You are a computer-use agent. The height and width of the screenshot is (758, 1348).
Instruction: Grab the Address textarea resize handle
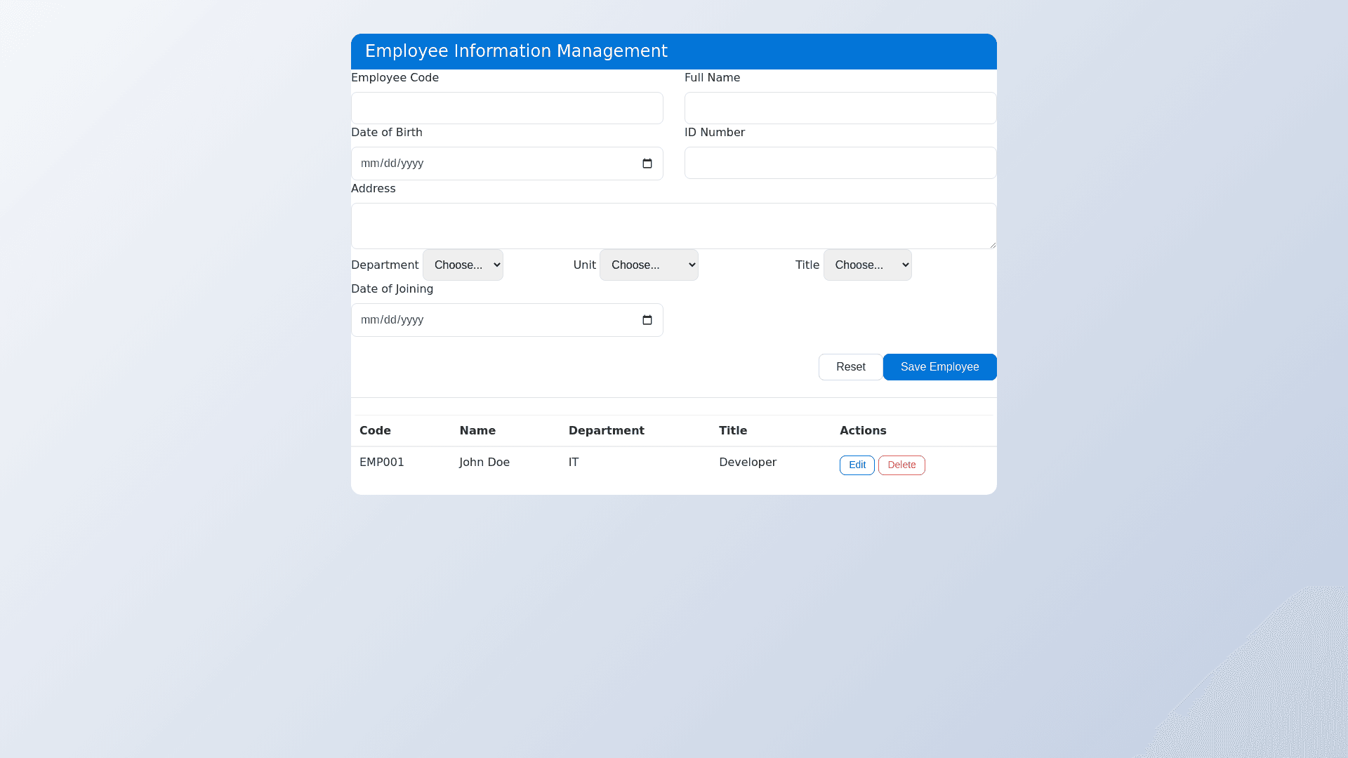click(993, 245)
